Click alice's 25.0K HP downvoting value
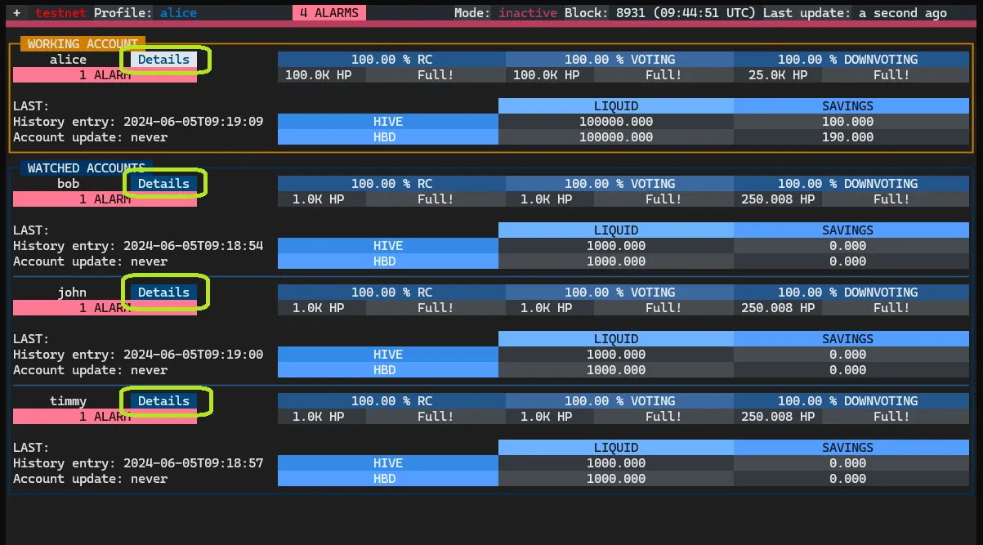Viewport: 983px width, 545px height. pyautogui.click(x=778, y=75)
